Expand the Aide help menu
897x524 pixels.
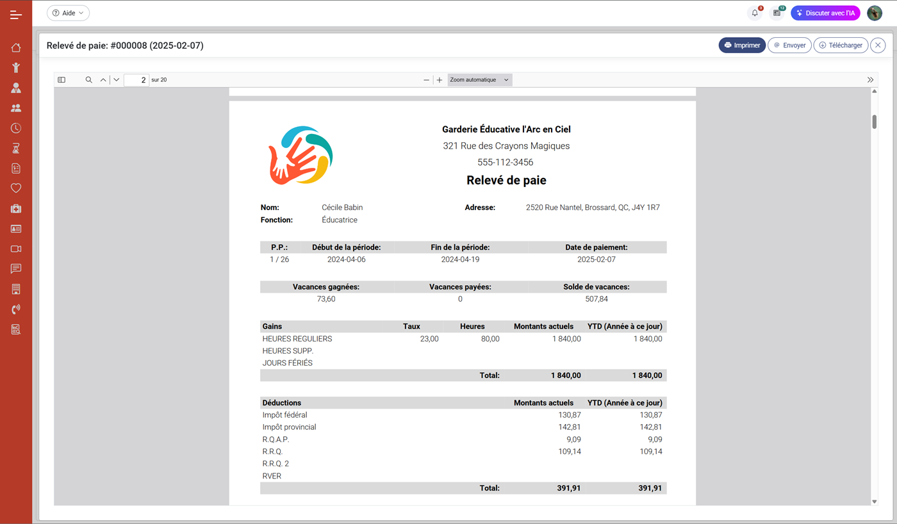tap(68, 13)
